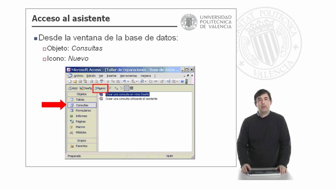Viewport: 336px width, 189px height.
Task: Click the Cut scissors icon
Action: 108,81
